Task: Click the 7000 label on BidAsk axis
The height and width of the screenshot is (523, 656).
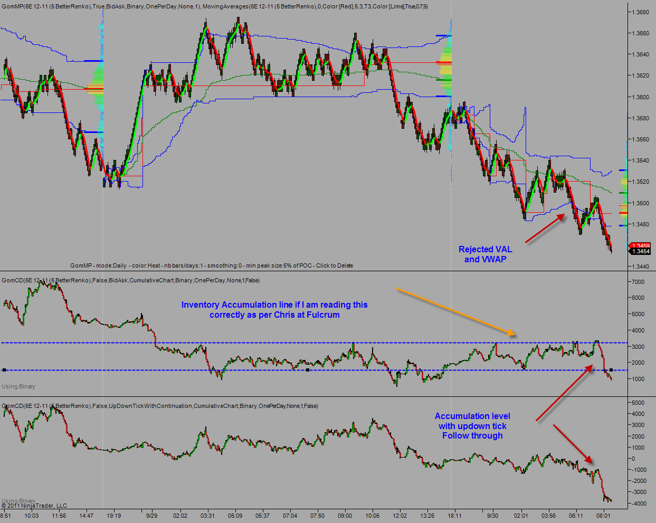Action: coord(638,282)
